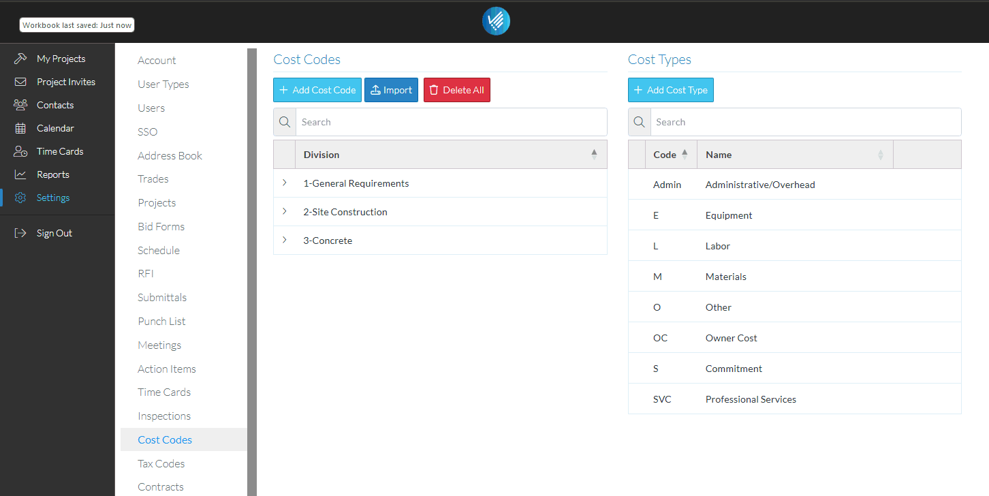The height and width of the screenshot is (496, 989).
Task: Click the Settings gear icon
Action: tap(20, 198)
